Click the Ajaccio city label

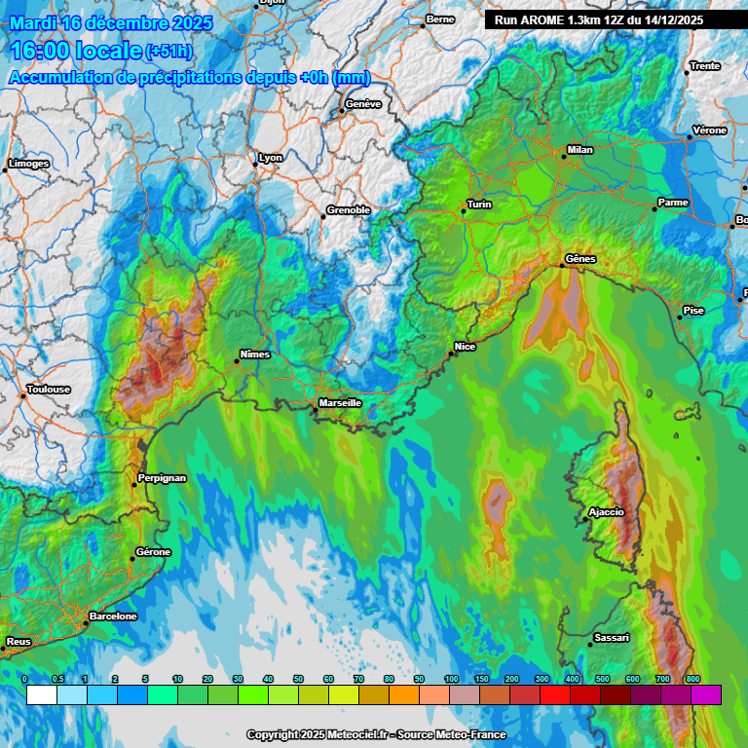pyautogui.click(x=607, y=512)
